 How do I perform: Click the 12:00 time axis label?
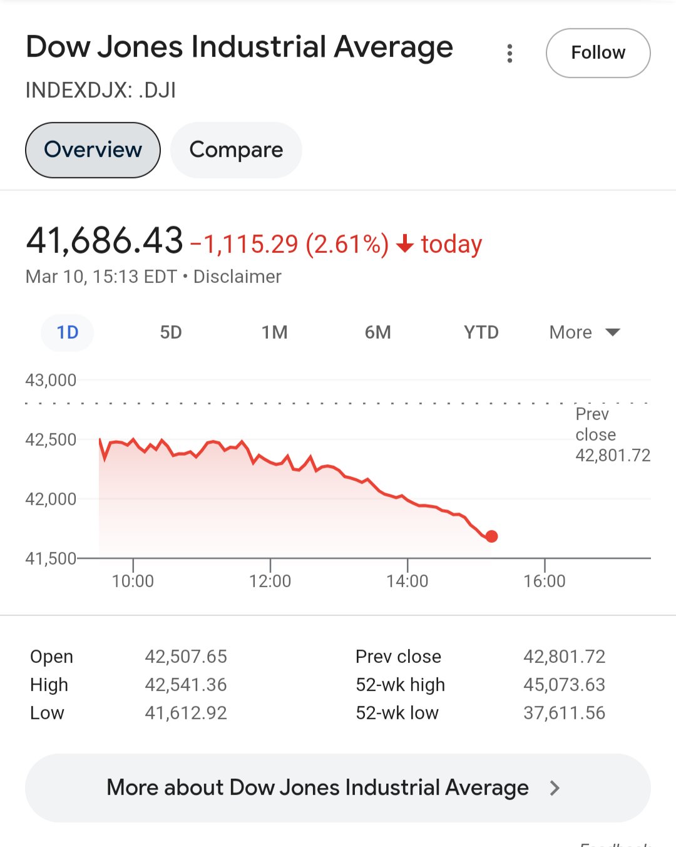coord(270,582)
